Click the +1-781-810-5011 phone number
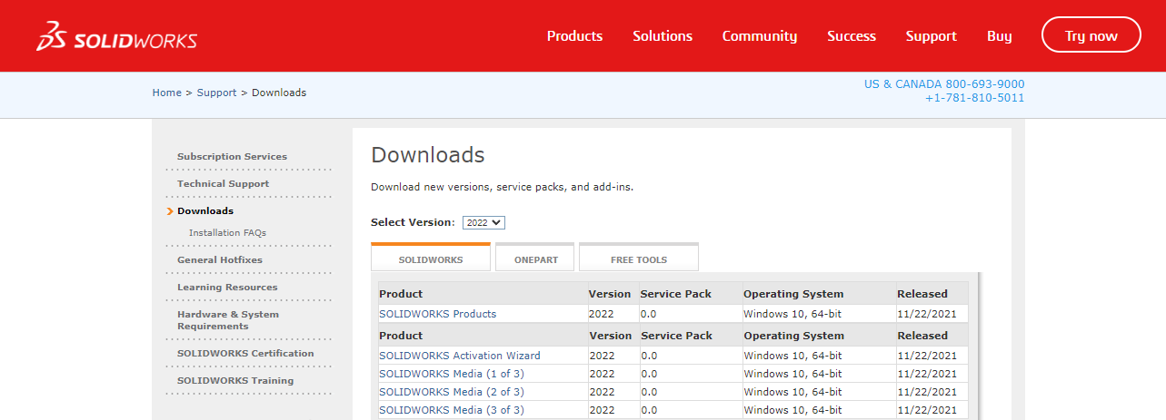 (x=974, y=98)
